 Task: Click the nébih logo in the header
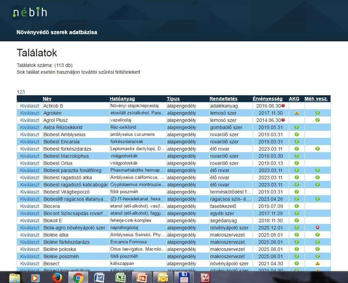[30, 12]
